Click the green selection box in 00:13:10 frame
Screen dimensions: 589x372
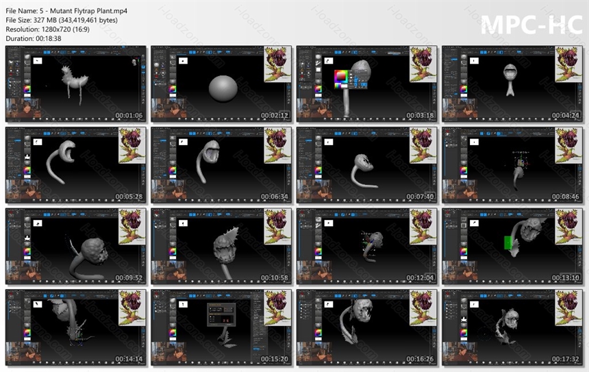coord(508,243)
